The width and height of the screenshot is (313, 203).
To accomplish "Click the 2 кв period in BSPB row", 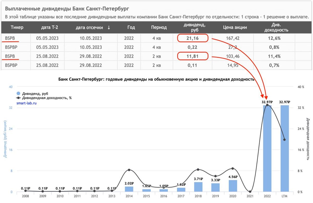I will click(157, 56).
